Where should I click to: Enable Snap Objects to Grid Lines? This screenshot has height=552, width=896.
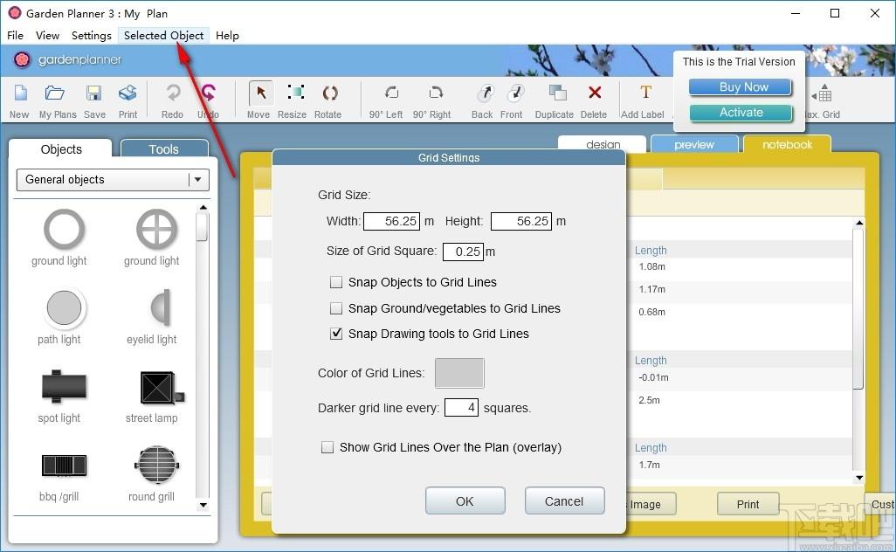coord(336,282)
